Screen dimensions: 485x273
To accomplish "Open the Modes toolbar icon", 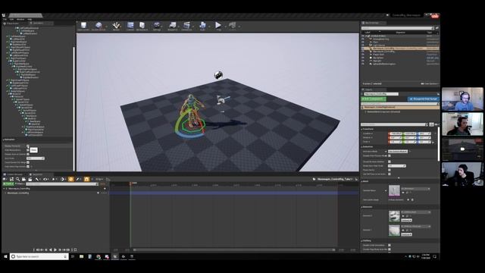I will 116,26.
